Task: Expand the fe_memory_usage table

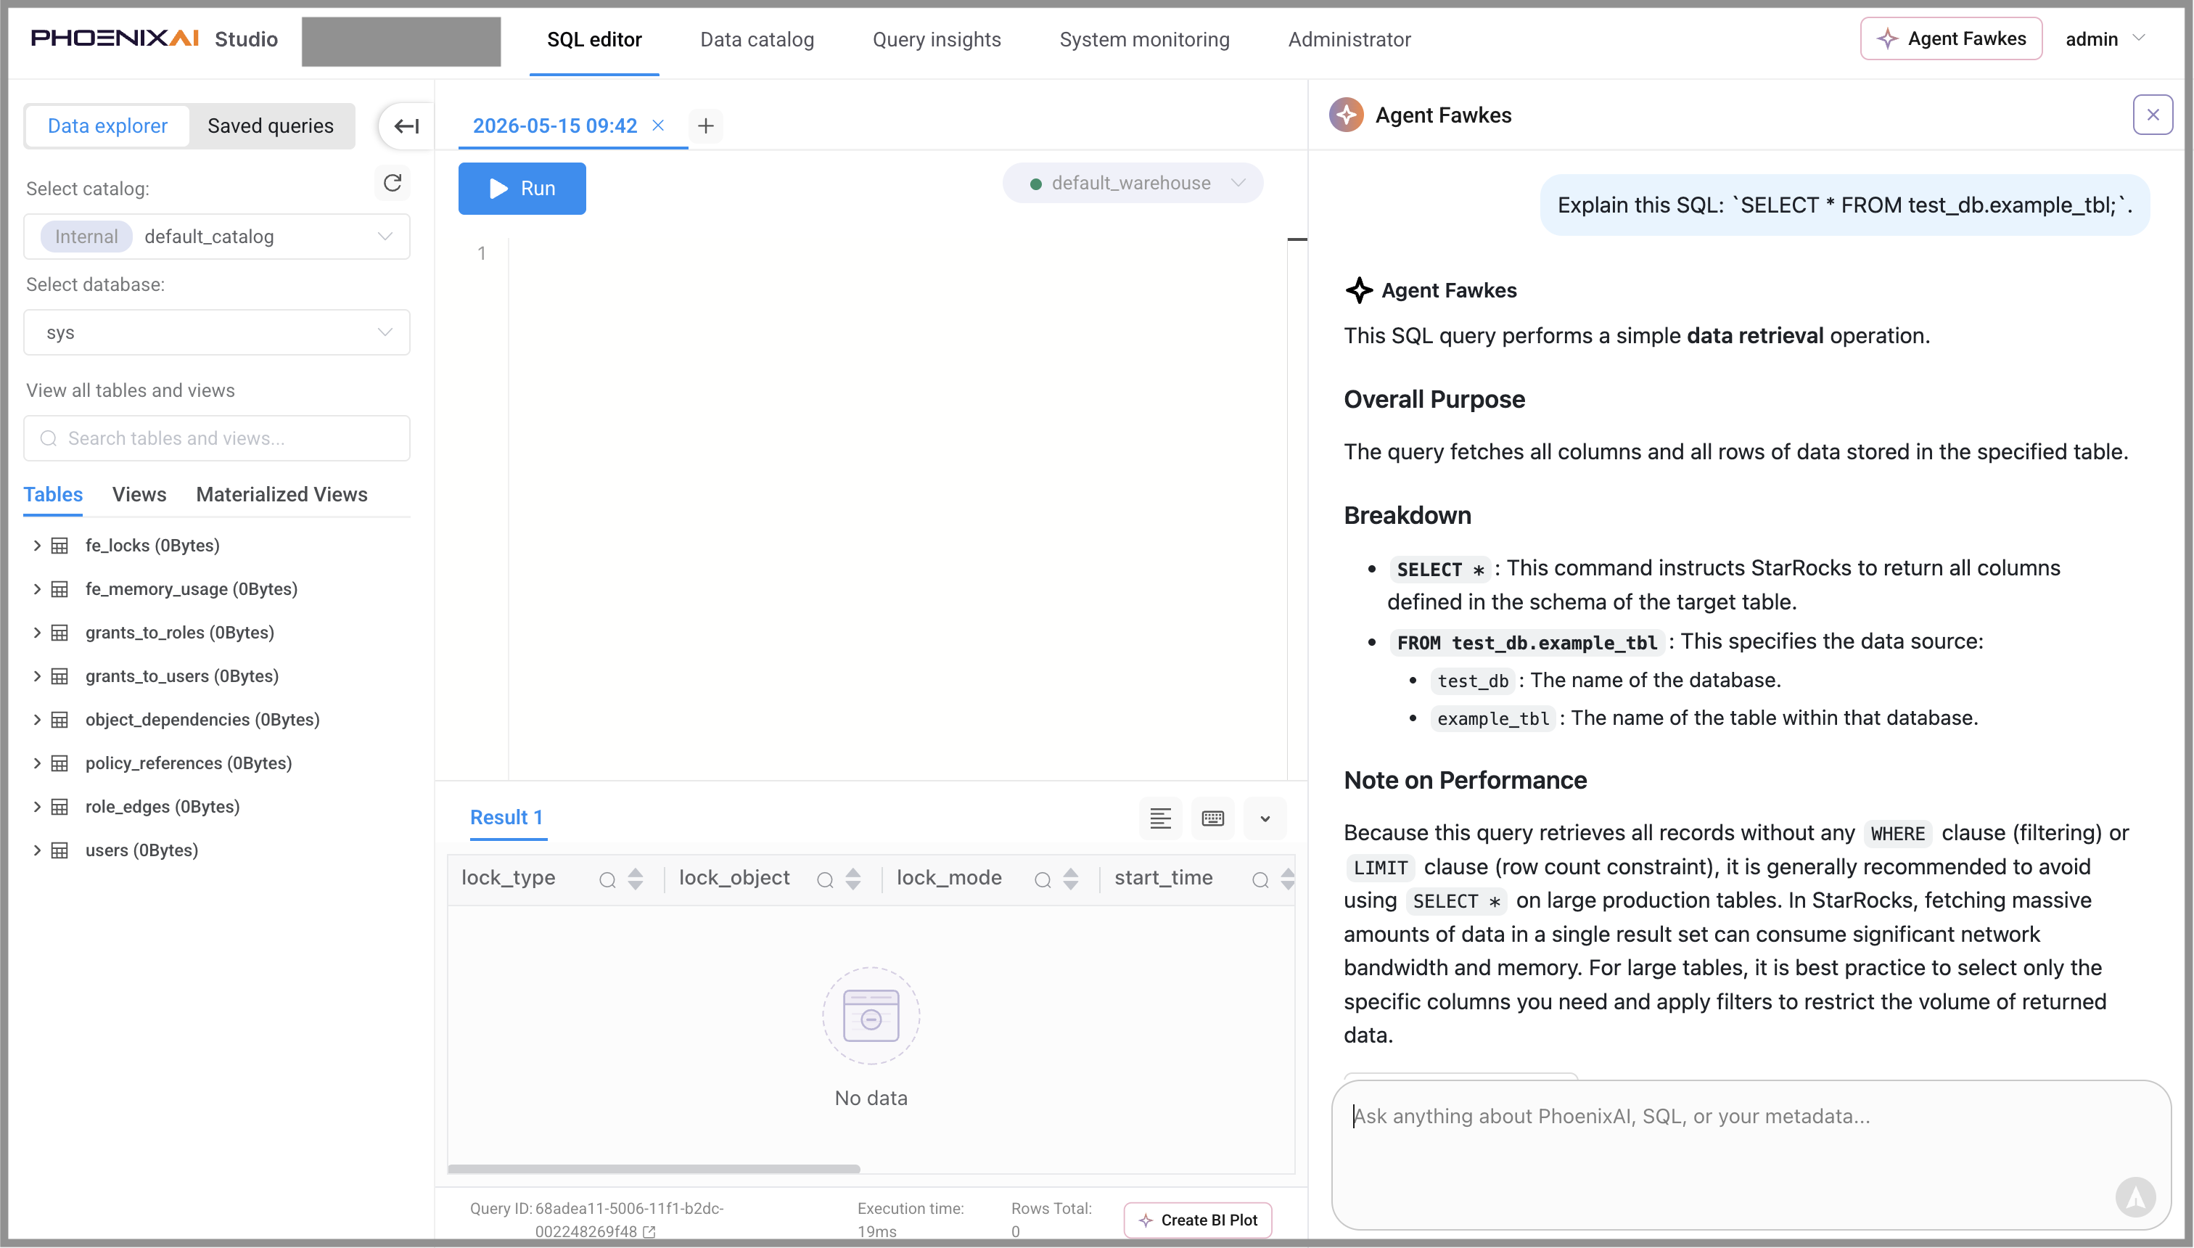Action: pyautogui.click(x=37, y=590)
